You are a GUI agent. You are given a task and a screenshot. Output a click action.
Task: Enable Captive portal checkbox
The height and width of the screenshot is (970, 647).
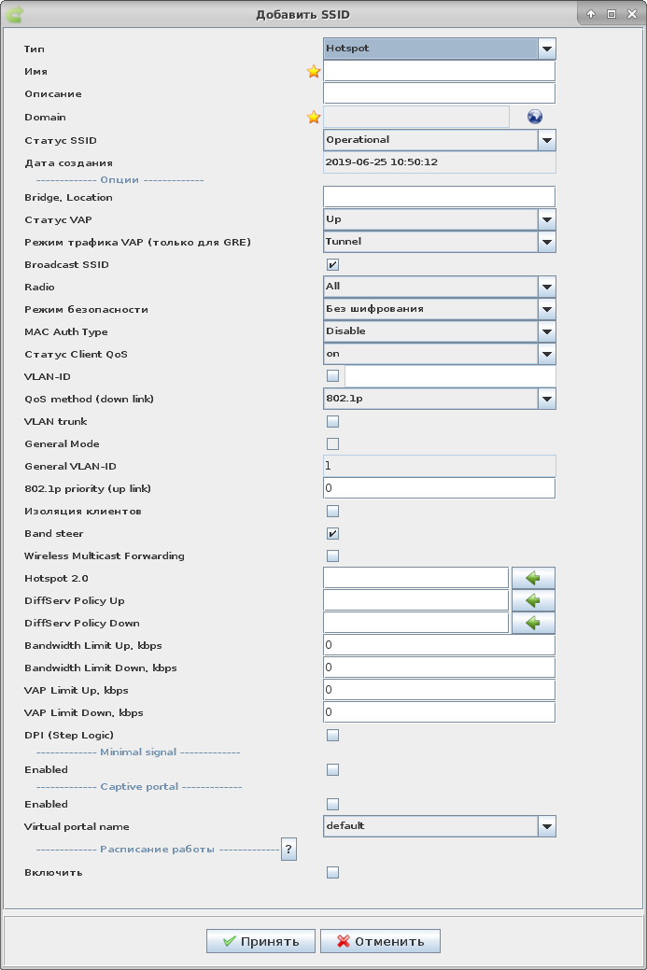click(332, 805)
